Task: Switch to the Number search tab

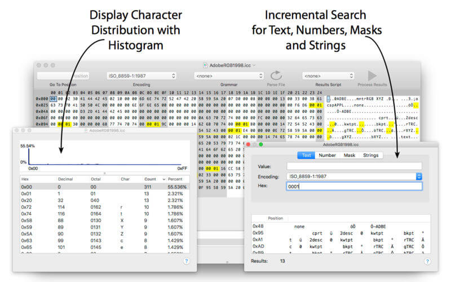Action: (327, 155)
